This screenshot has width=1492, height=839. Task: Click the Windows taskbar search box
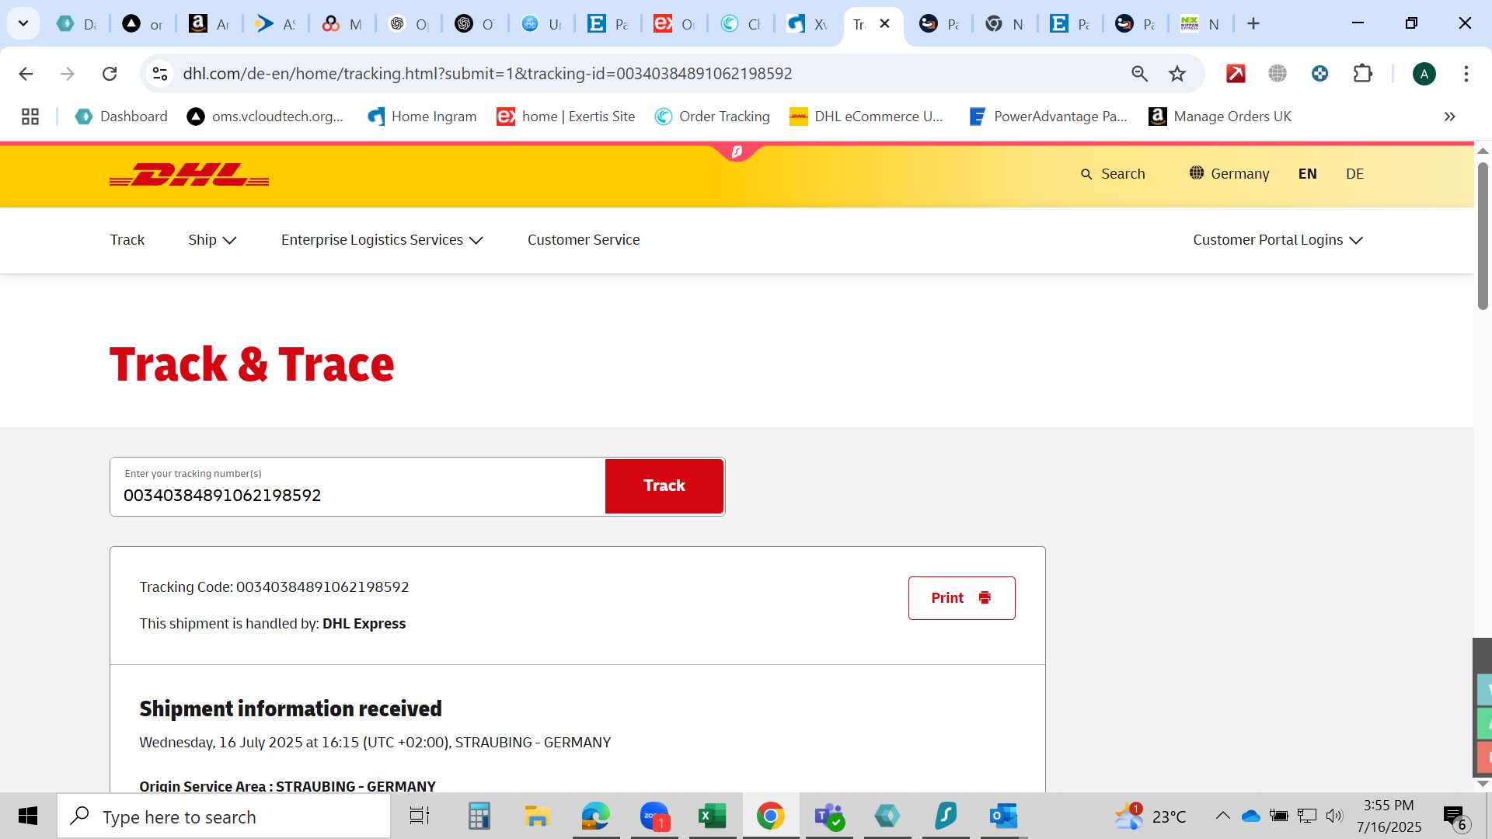[x=224, y=816]
